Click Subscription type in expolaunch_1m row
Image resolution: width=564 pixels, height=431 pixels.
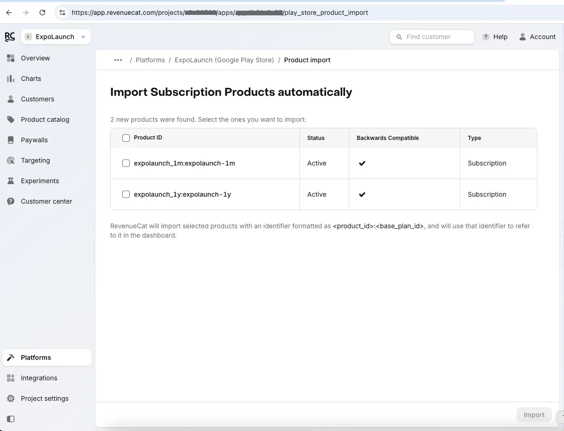click(487, 163)
